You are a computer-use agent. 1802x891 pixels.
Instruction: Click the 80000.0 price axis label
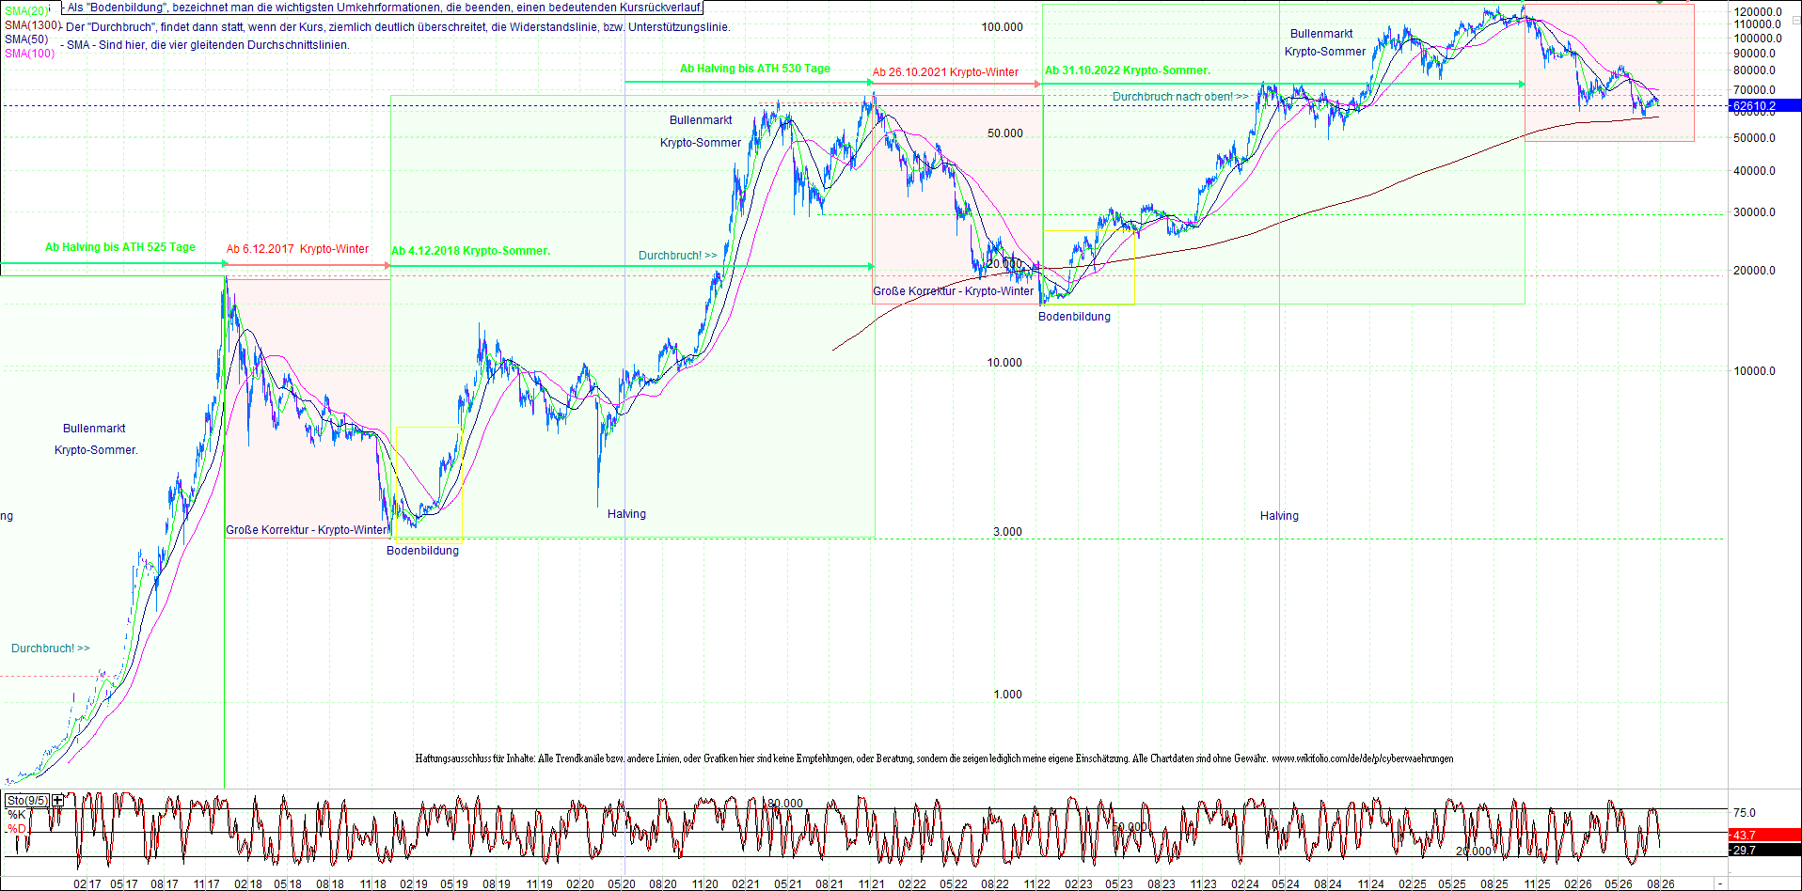coord(1755,70)
